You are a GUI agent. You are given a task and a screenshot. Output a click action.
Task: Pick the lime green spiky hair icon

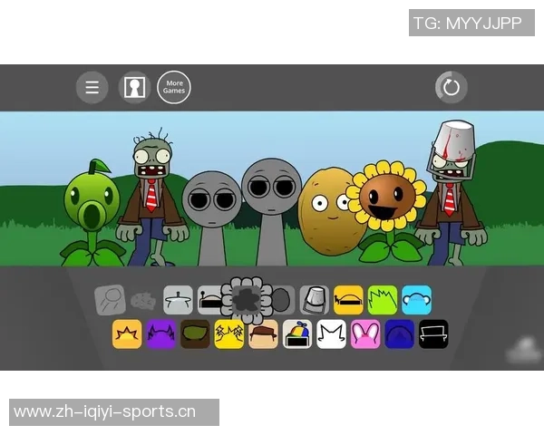click(x=383, y=300)
